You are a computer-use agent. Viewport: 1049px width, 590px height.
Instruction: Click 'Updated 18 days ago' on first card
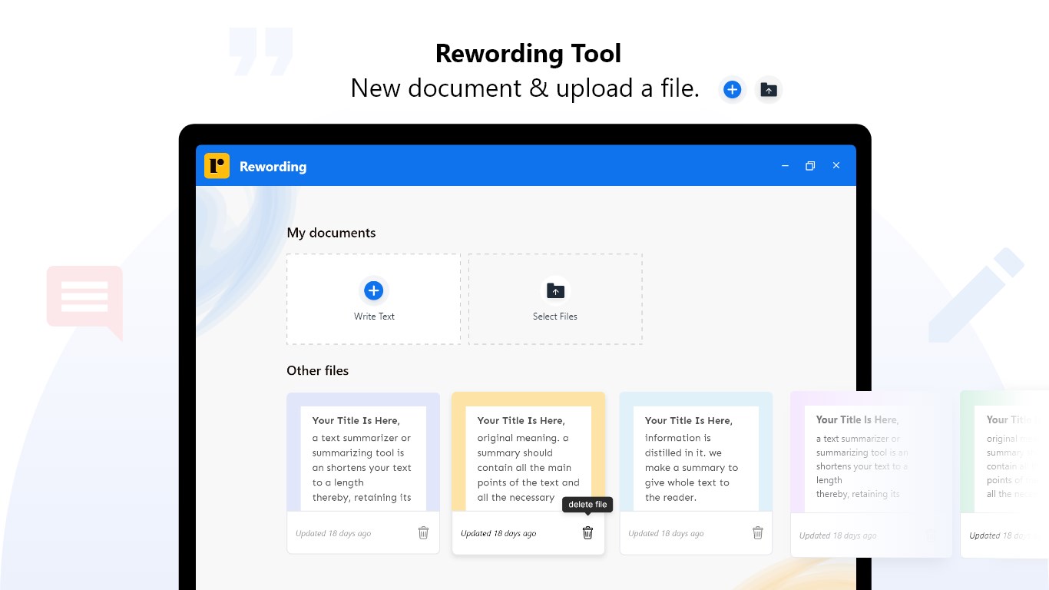tap(333, 533)
